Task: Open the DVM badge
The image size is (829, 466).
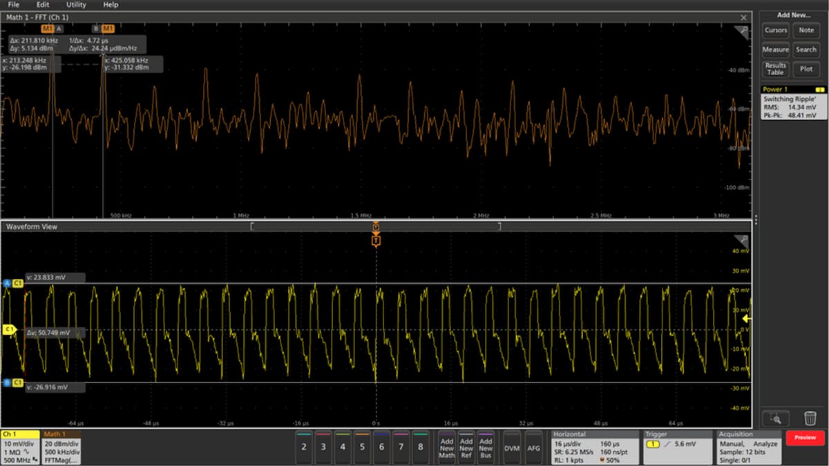Action: click(x=511, y=447)
